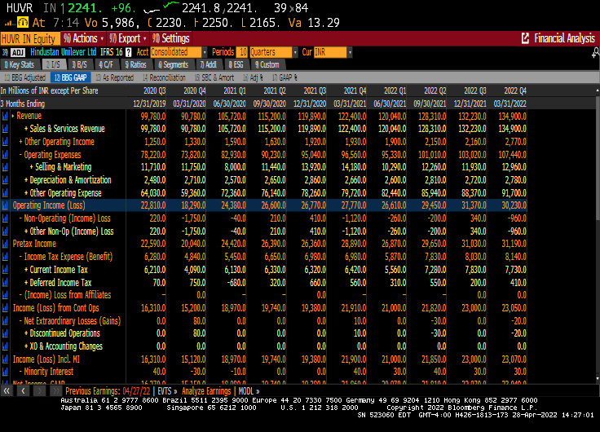Viewport: 600px width, 432px height.
Task: Open the MODL link
Action: tap(249, 391)
